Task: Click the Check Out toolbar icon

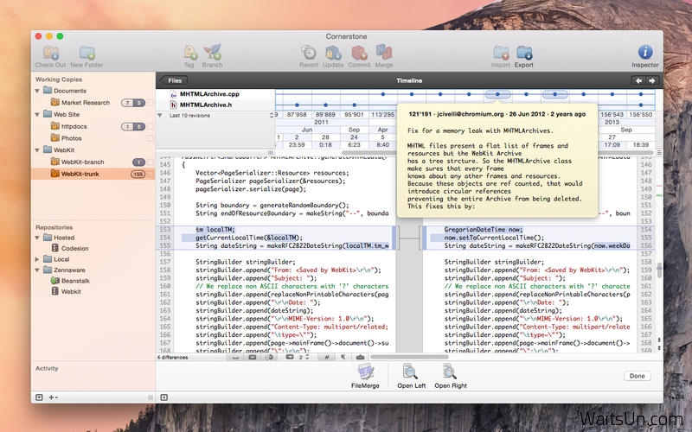Action: pos(51,53)
